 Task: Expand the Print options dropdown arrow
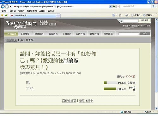pyautogui.click(x=130, y=15)
